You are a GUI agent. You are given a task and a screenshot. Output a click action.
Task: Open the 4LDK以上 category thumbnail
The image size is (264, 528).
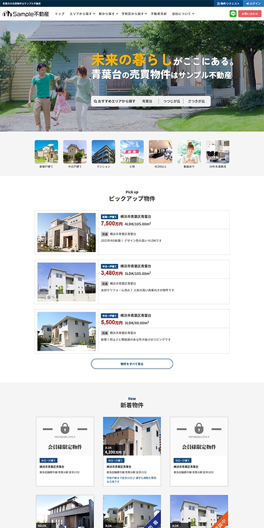(x=161, y=152)
